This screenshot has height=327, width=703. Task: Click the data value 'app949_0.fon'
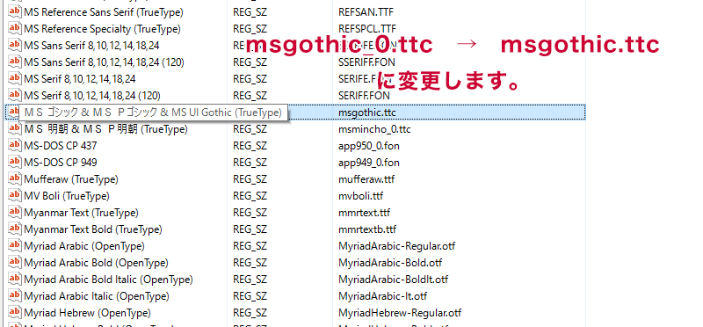coord(369,163)
